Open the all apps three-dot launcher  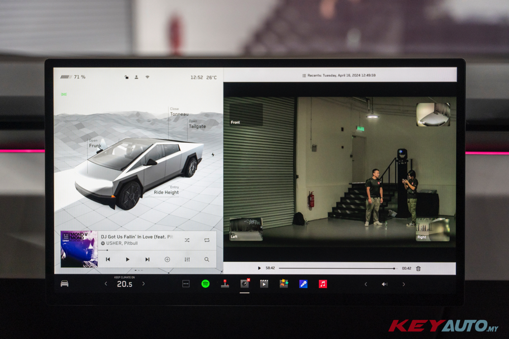186,284
